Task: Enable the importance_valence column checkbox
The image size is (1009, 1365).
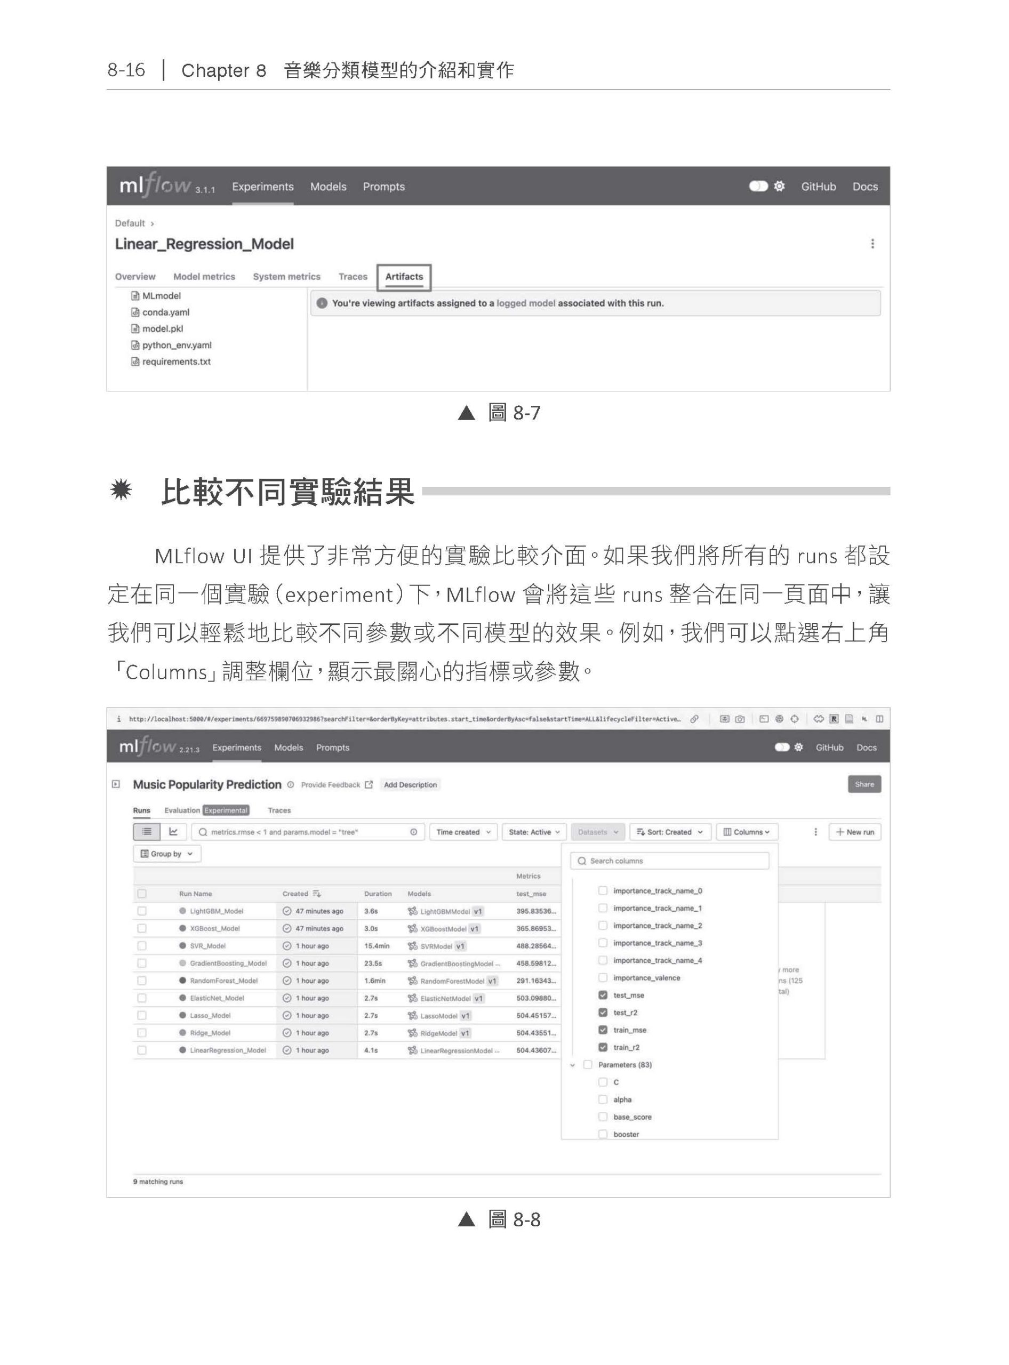Action: [x=603, y=977]
